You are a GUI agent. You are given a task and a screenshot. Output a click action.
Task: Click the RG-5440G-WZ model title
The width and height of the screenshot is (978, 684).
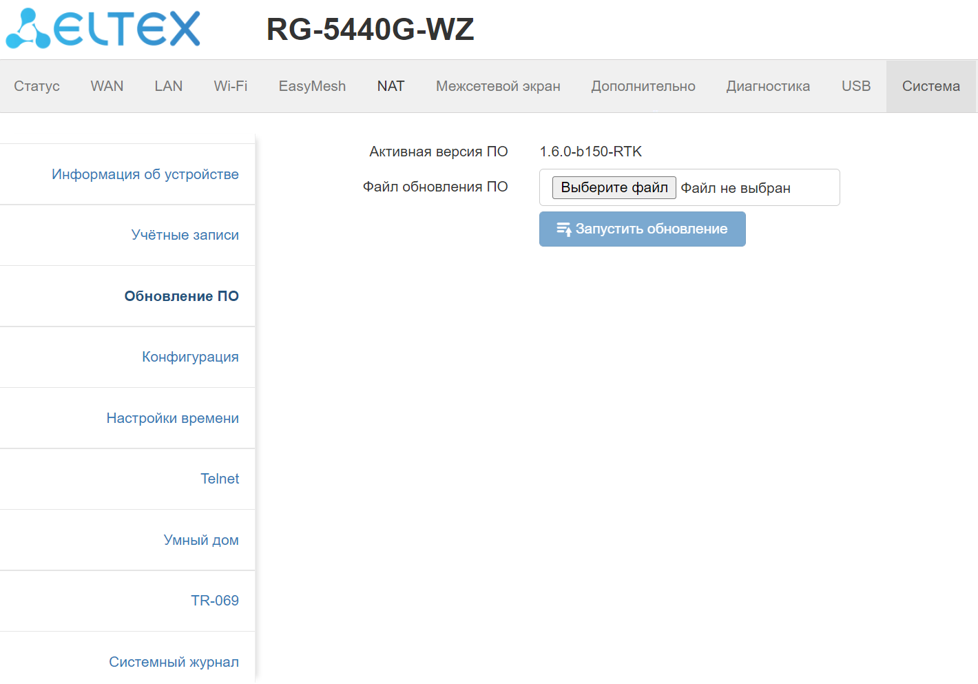tap(371, 29)
